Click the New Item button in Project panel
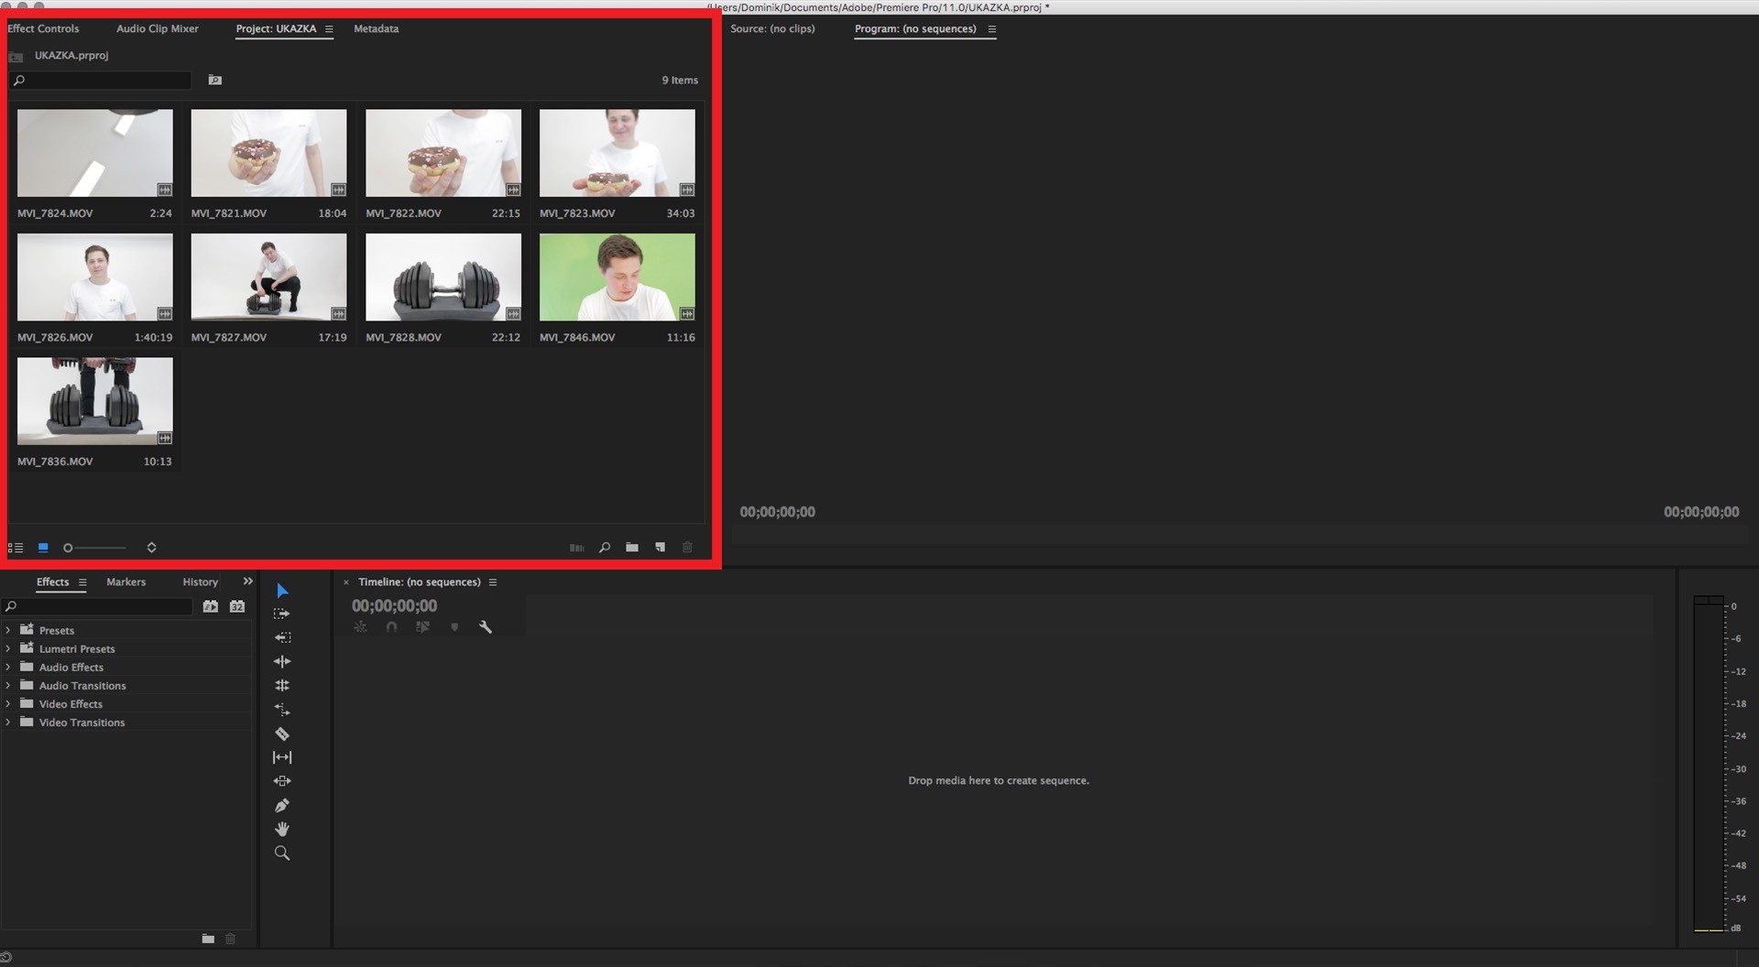Image resolution: width=1759 pixels, height=967 pixels. tap(660, 548)
